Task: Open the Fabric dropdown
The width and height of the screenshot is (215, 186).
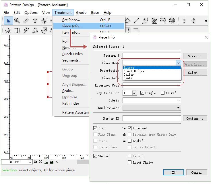Action: coord(178,100)
